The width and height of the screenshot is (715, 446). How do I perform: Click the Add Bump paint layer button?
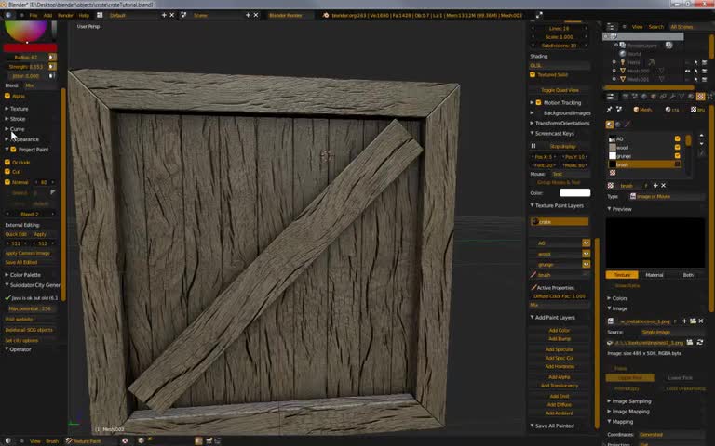coord(559,338)
